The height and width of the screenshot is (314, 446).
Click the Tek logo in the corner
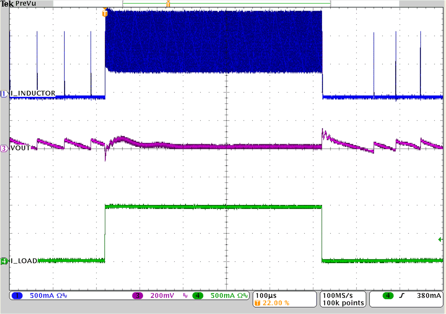[7, 4]
